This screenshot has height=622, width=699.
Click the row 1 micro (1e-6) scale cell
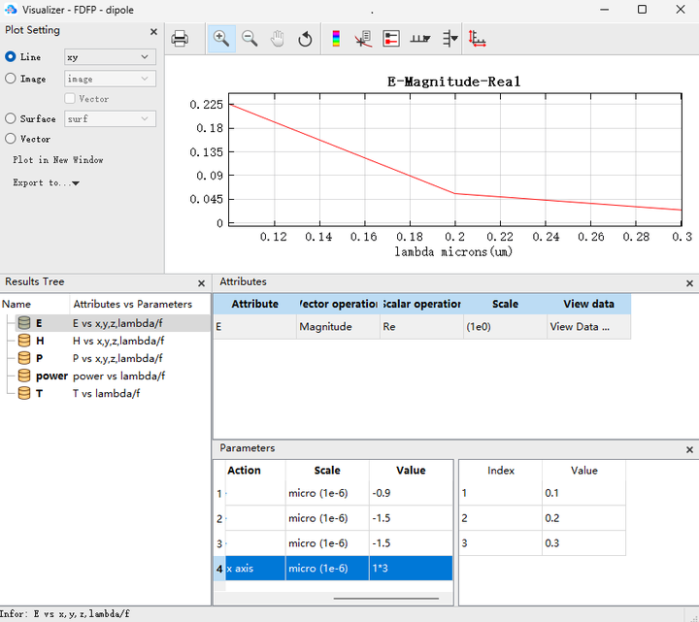click(x=327, y=493)
